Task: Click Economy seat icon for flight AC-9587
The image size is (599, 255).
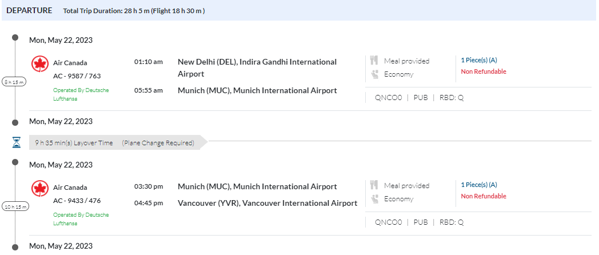Action: [x=375, y=74]
